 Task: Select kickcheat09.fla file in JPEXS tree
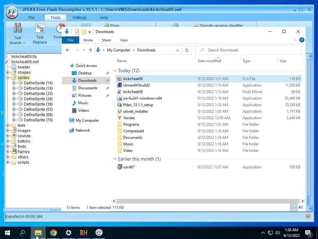click(x=24, y=57)
